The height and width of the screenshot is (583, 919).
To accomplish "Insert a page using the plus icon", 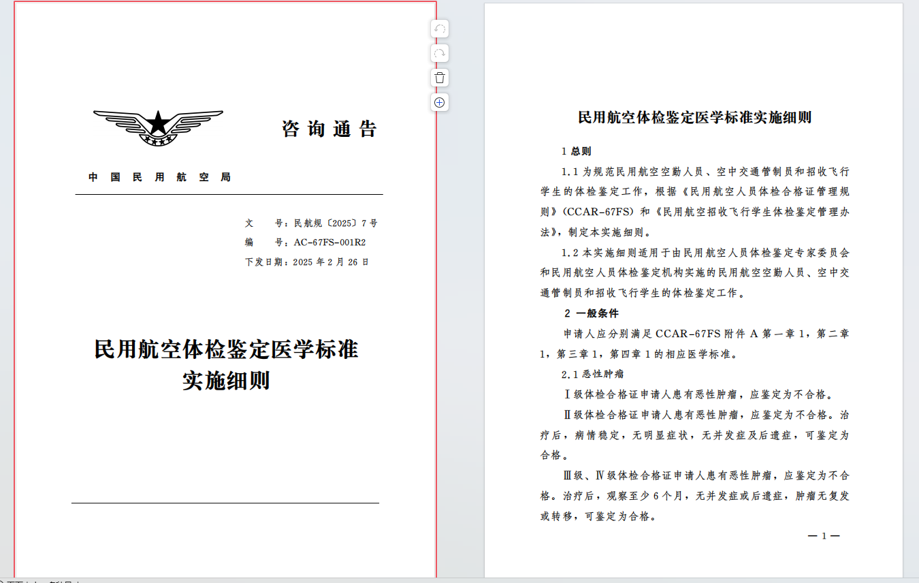I will tap(440, 102).
